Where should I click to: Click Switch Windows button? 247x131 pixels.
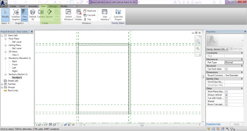point(69,15)
